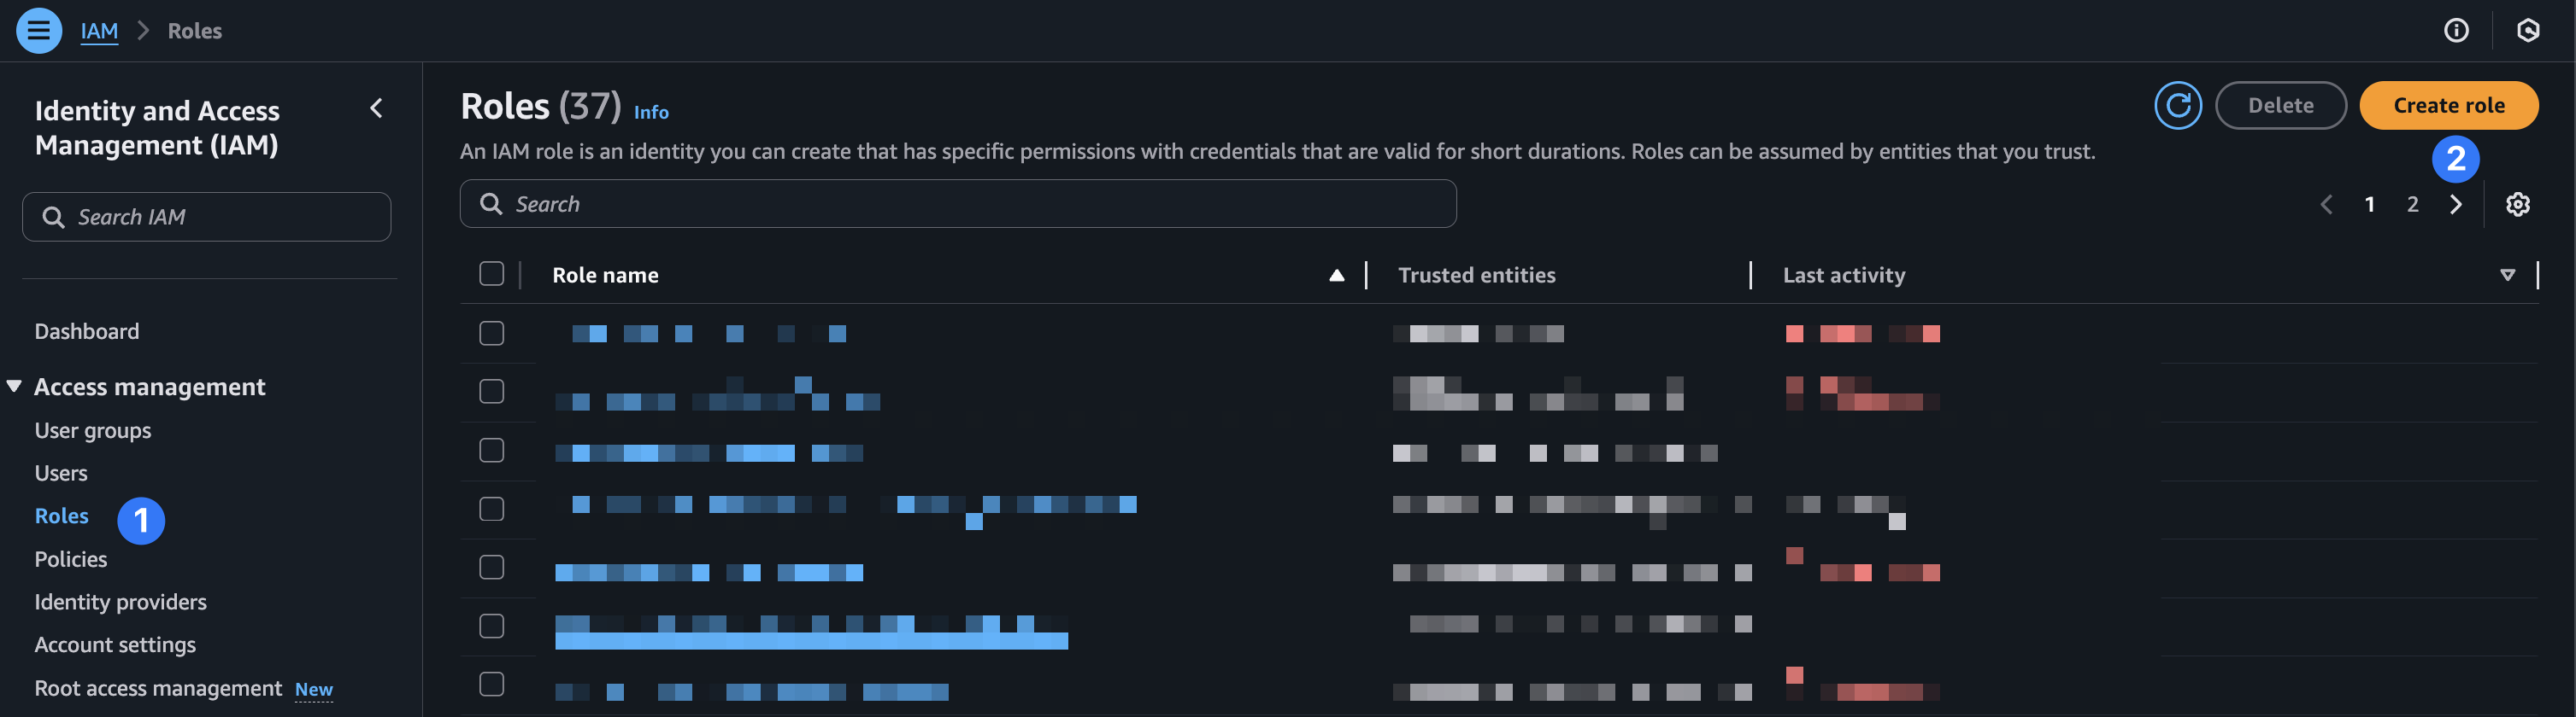Viewport: 2576px width, 717px height.
Task: Click the Create role button
Action: (2448, 105)
